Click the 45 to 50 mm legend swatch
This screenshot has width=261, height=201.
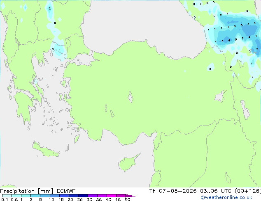pyautogui.click(x=121, y=196)
